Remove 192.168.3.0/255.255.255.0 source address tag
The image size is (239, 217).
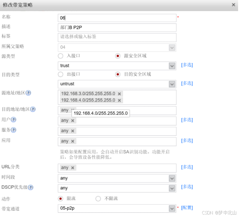(x=119, y=94)
